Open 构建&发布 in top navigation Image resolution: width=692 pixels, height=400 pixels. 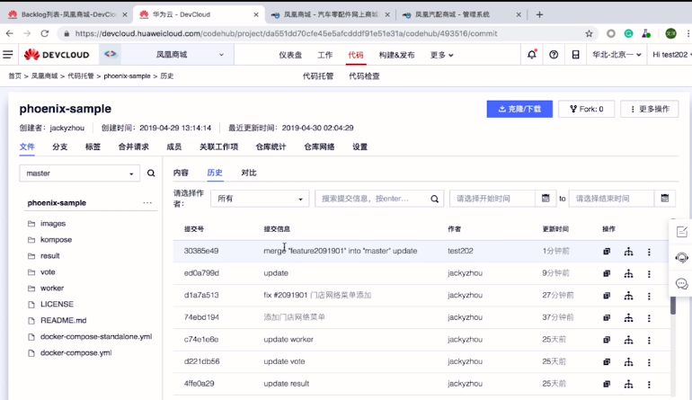[396, 55]
